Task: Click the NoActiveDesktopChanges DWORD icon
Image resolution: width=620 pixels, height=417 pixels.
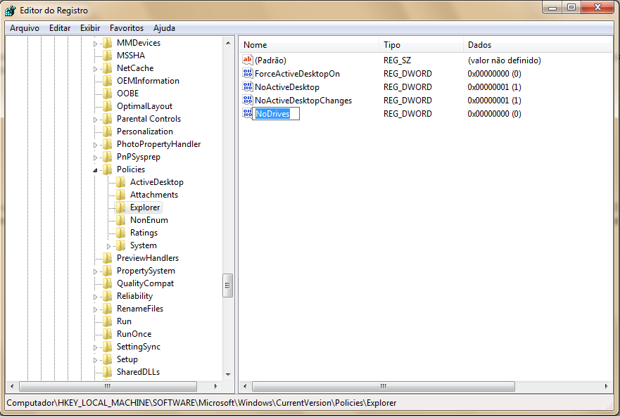Action: click(247, 101)
